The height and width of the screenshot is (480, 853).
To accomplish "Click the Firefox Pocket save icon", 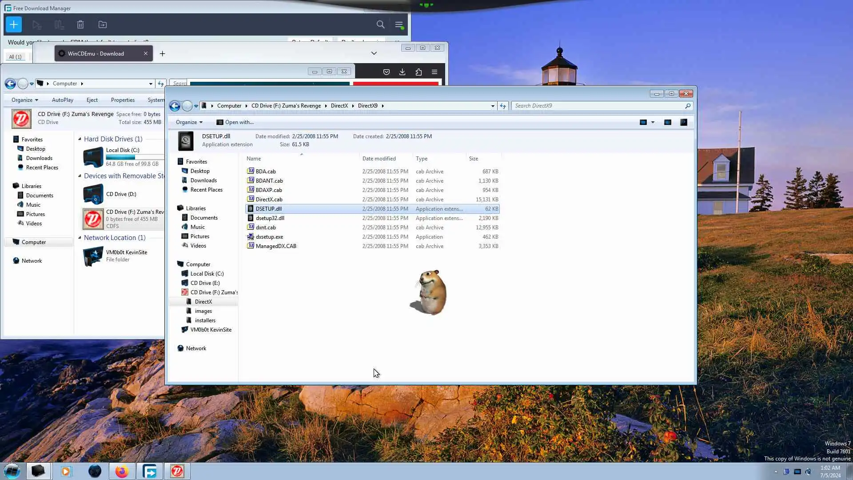I will 386,72.
